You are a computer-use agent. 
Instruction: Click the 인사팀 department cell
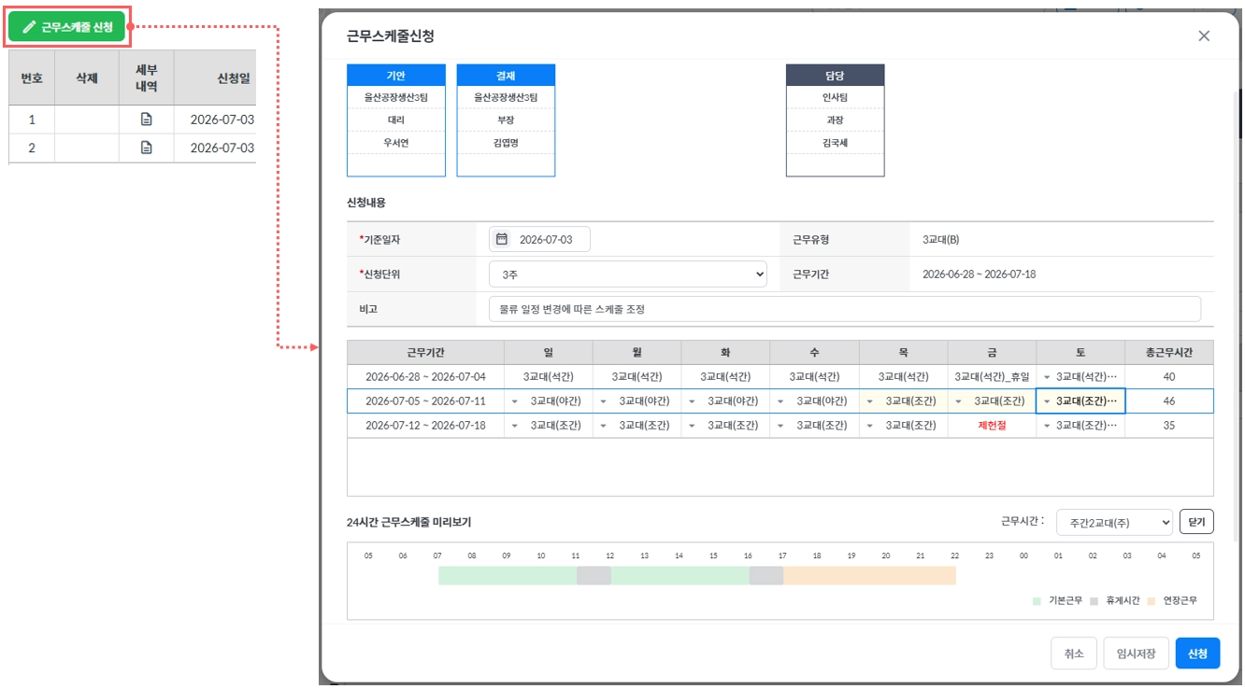click(x=835, y=97)
